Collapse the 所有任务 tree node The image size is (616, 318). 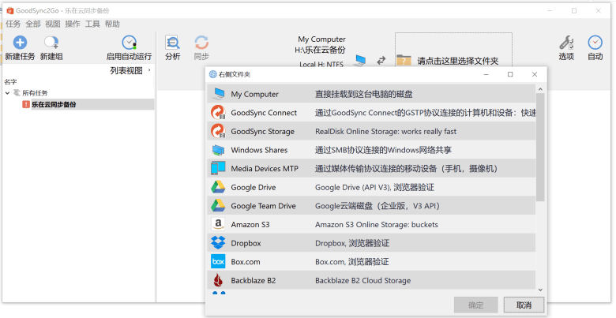point(7,93)
